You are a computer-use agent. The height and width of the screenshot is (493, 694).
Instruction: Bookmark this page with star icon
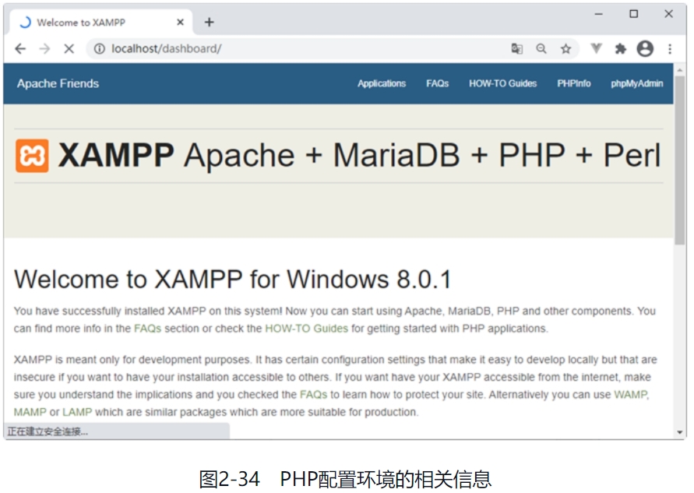point(566,49)
